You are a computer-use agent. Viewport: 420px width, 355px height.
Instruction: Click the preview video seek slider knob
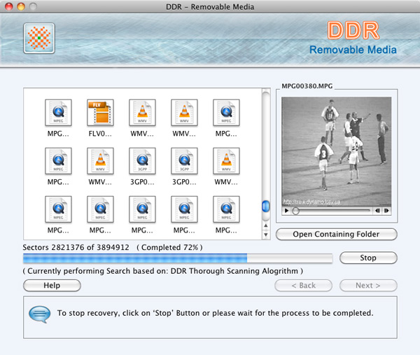pyautogui.click(x=295, y=211)
